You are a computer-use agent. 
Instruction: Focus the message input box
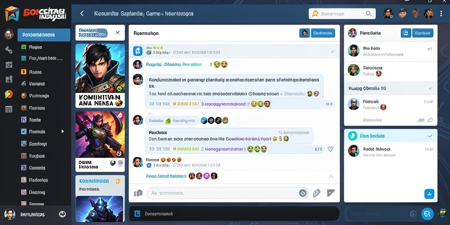pos(228,193)
